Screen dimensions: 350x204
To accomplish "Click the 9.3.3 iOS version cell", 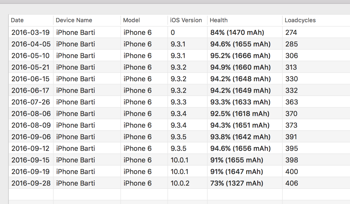I will pos(179,102).
